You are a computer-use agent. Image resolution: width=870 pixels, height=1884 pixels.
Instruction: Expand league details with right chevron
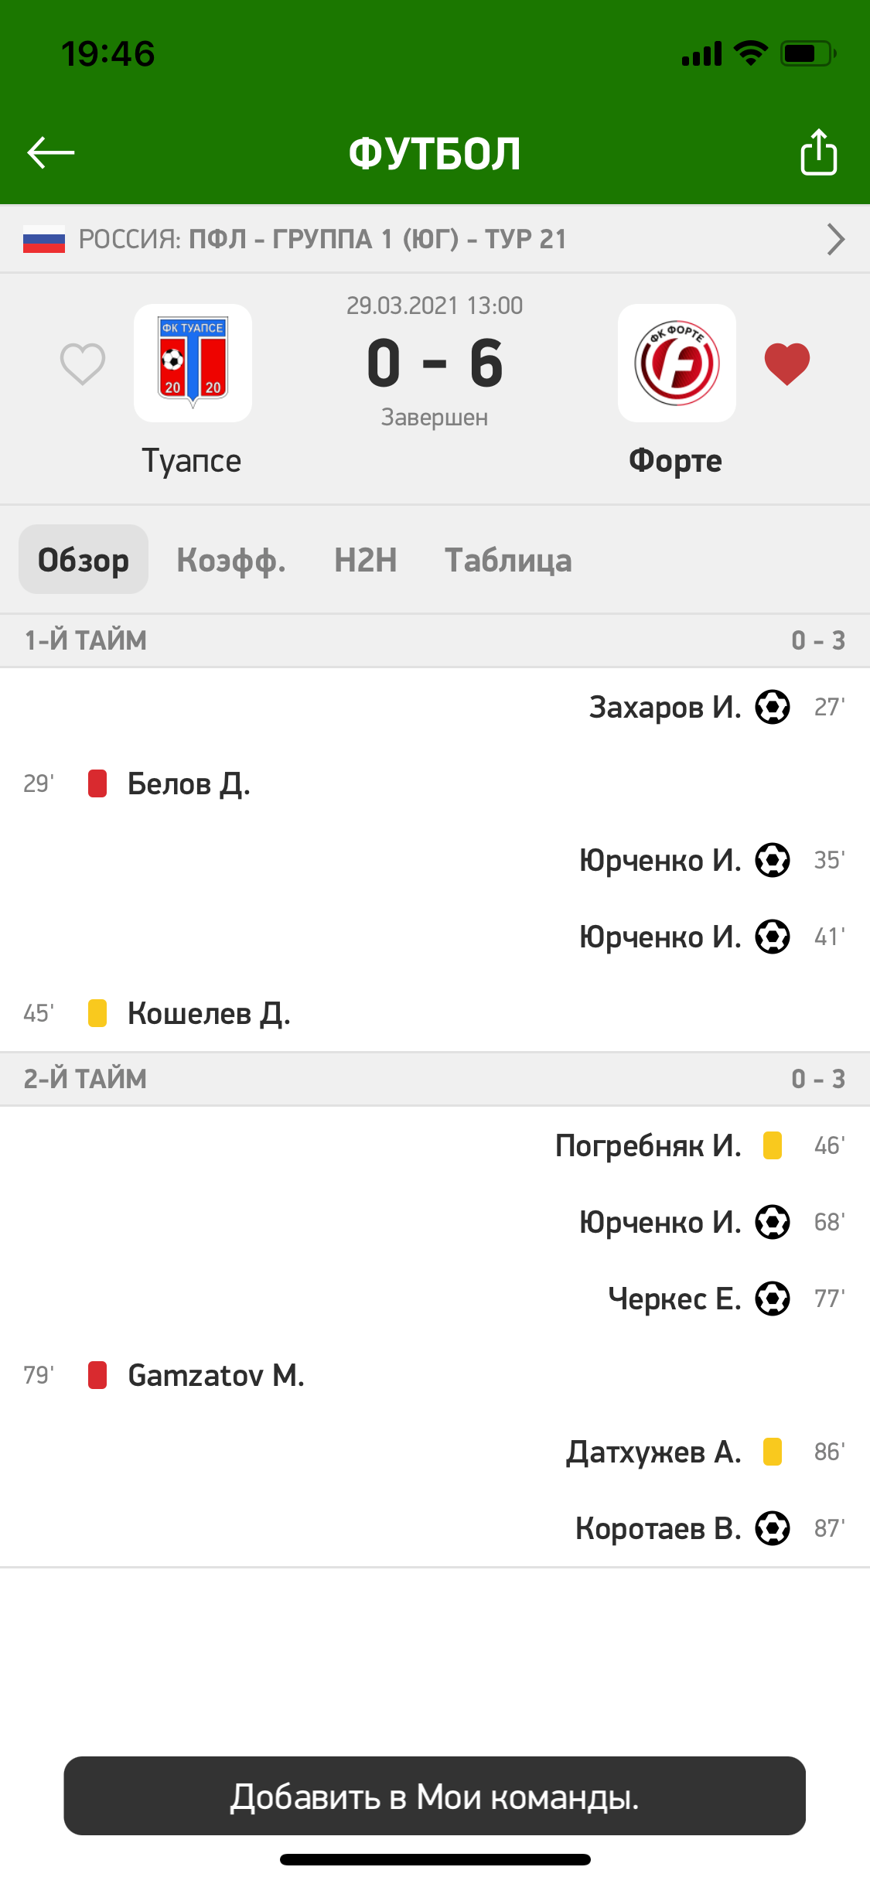point(835,239)
